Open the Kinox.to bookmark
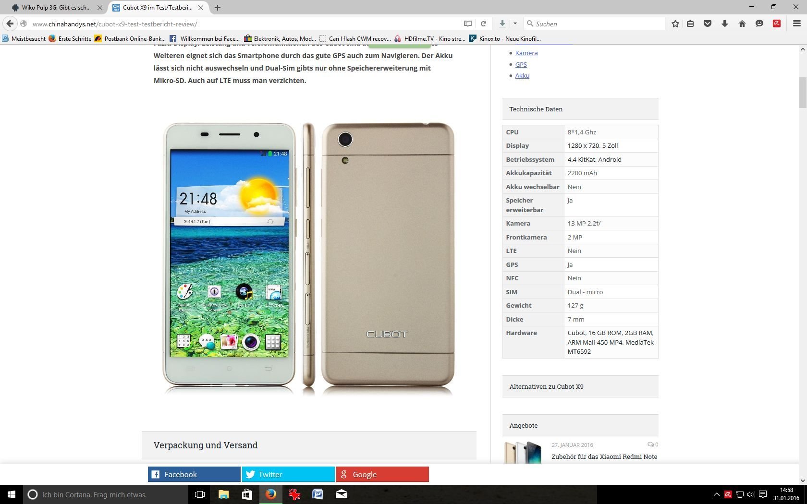Viewport: 807px width, 504px height. click(x=505, y=38)
